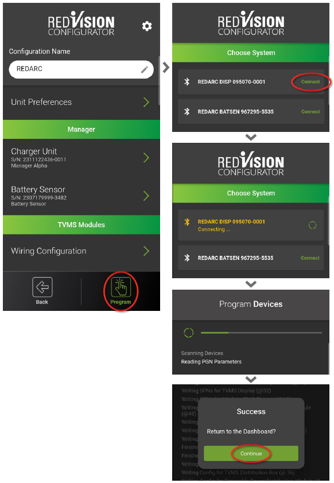Viewport: 334px width, 483px height.
Task: Click the Program Devices progress bar
Action: tap(261, 333)
